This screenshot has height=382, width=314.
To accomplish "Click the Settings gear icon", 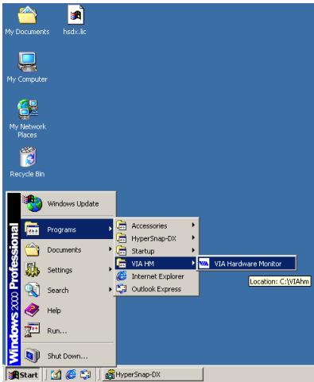I will click(x=33, y=270).
